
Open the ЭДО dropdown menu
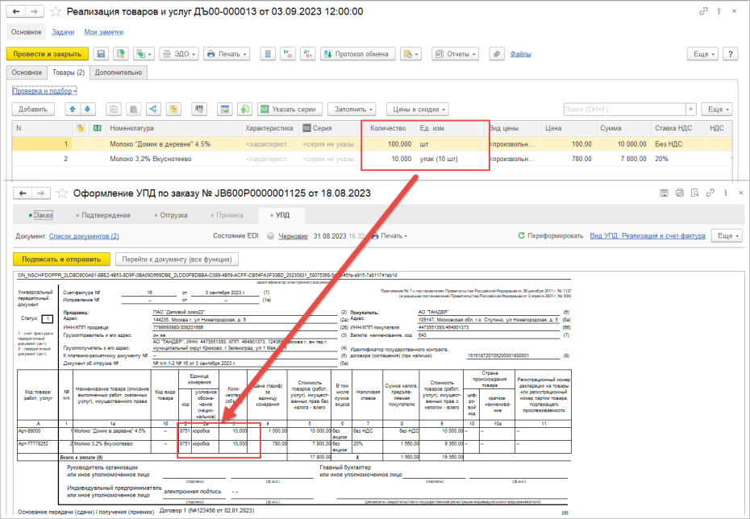click(x=179, y=54)
